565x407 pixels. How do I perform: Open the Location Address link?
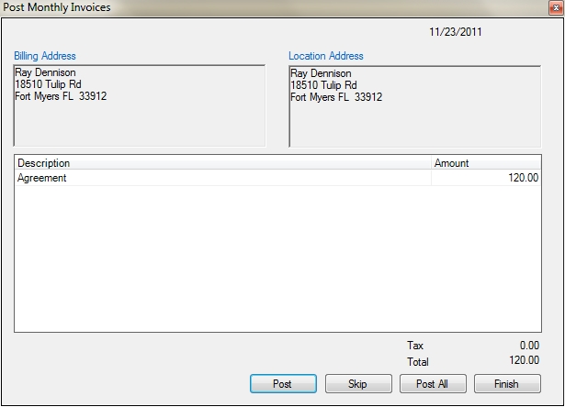click(326, 56)
